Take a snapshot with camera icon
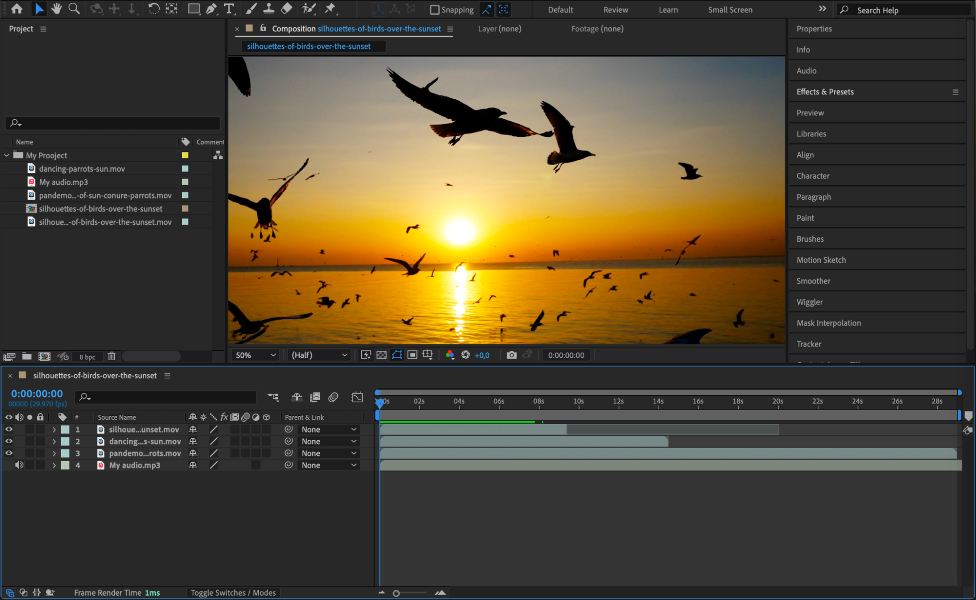This screenshot has width=976, height=600. point(511,355)
